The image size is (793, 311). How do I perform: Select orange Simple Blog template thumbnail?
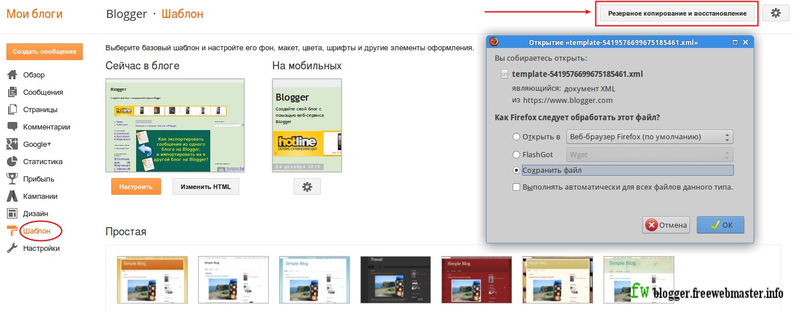coord(152,280)
